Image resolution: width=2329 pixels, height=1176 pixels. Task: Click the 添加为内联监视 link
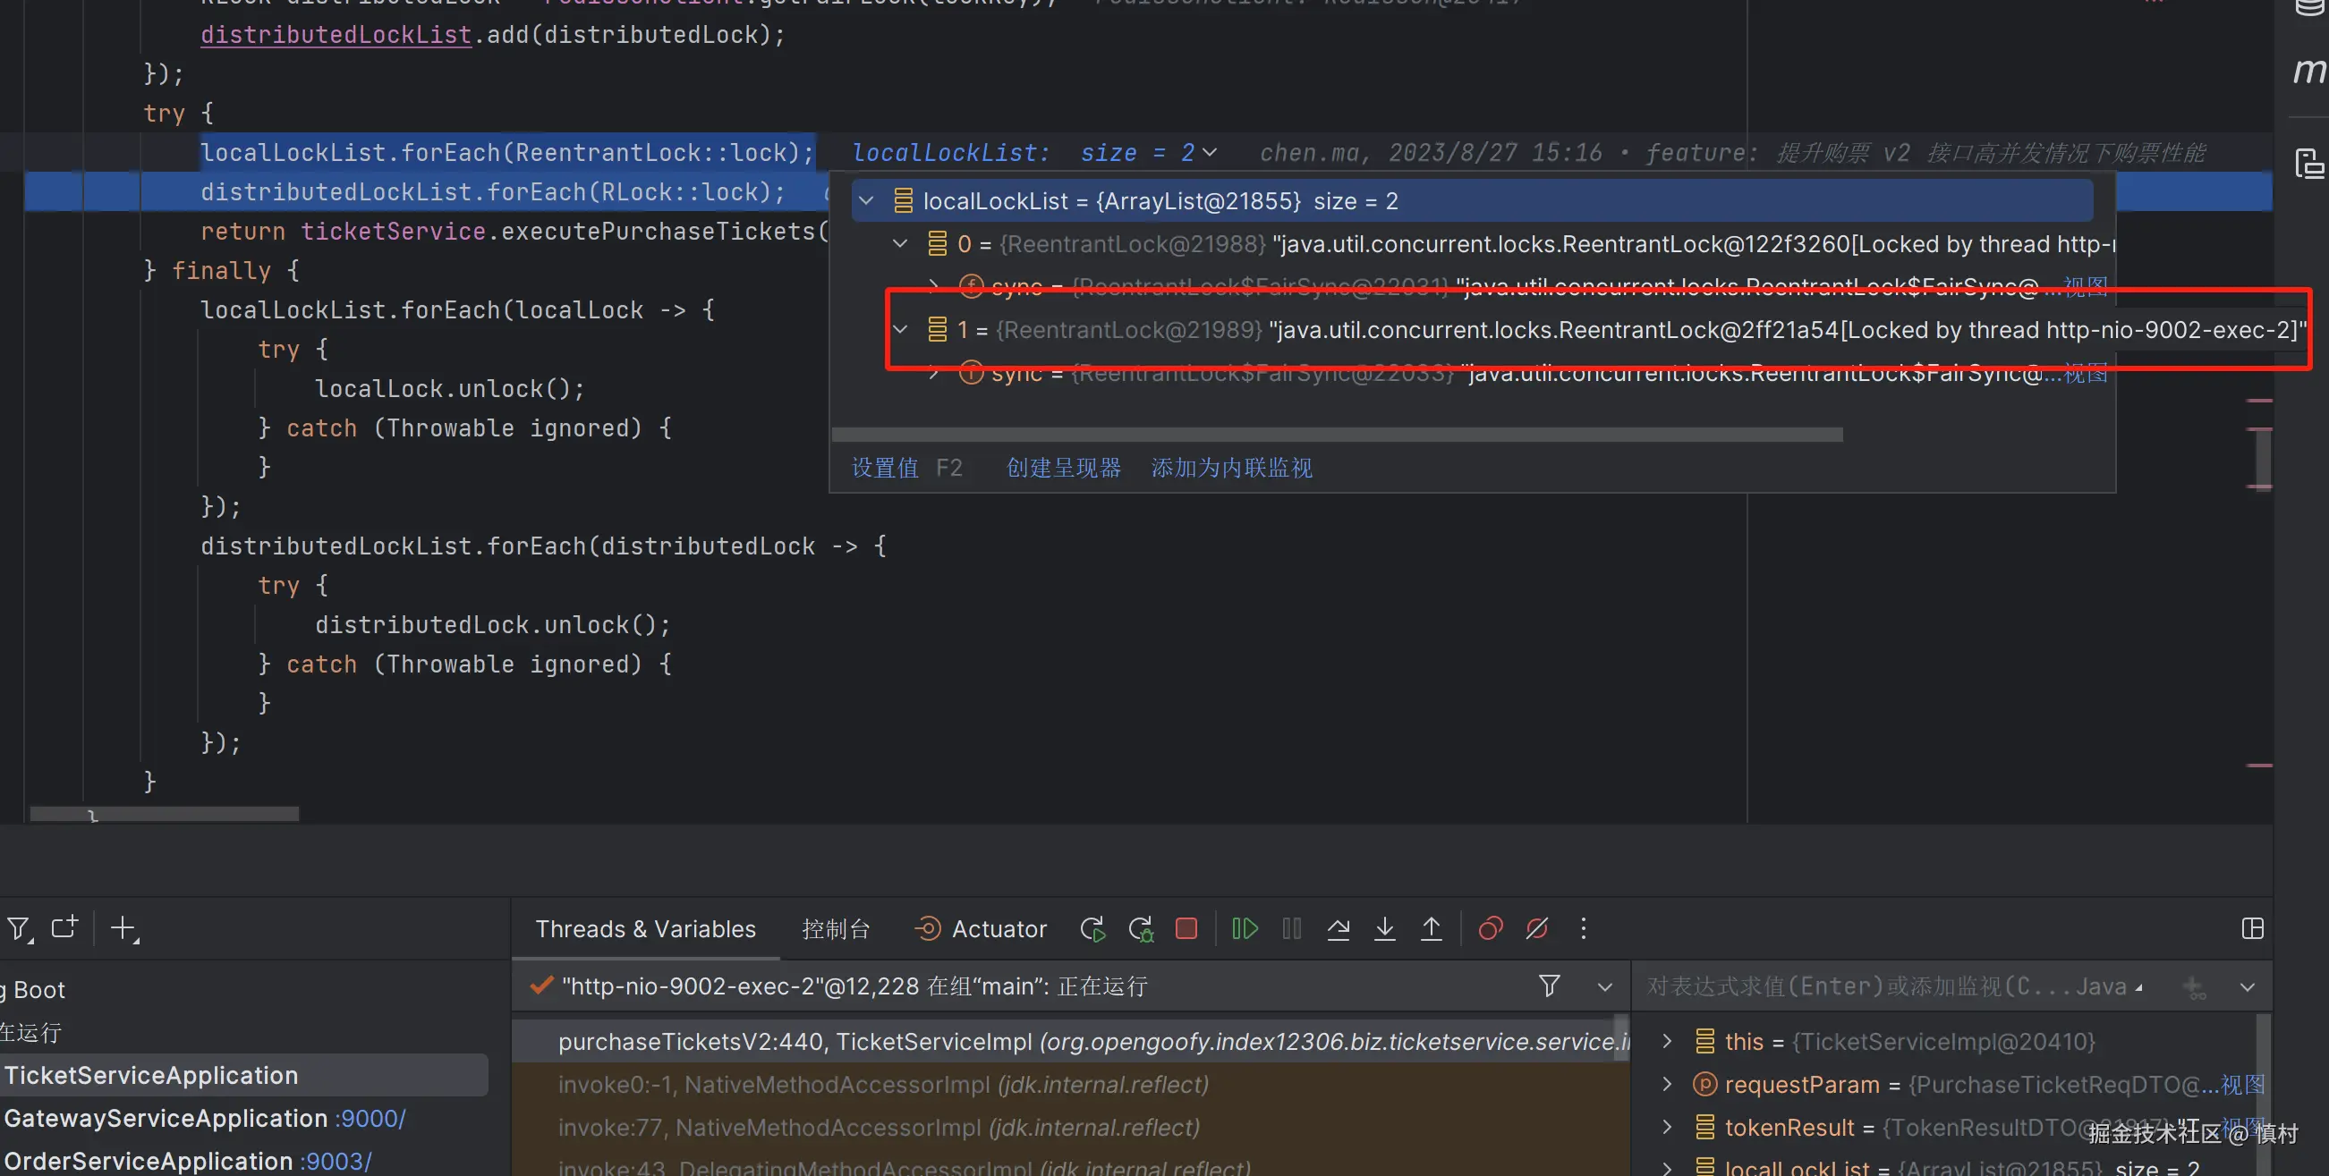(1231, 468)
